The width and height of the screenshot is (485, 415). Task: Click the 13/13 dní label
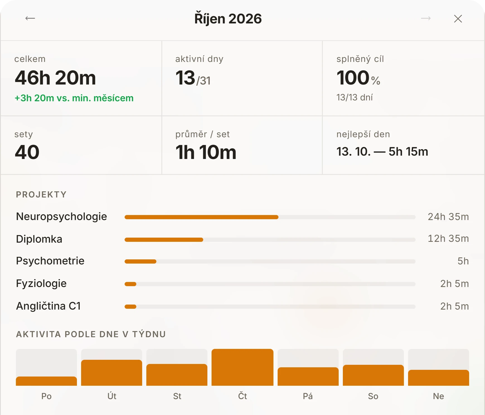click(355, 97)
